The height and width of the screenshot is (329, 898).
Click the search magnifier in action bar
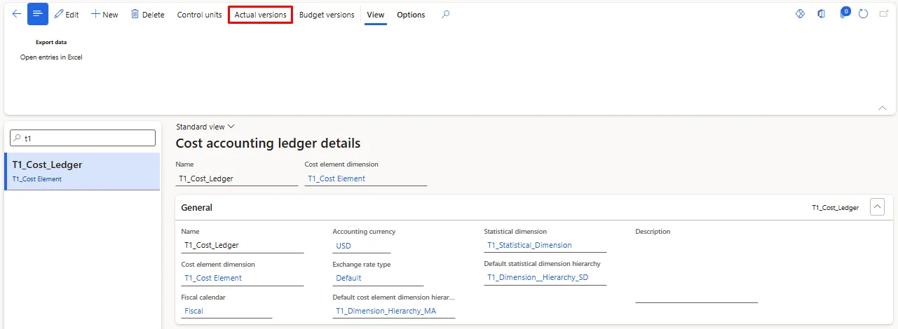coord(445,14)
